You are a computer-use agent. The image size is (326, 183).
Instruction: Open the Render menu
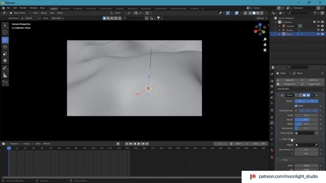(23, 8)
